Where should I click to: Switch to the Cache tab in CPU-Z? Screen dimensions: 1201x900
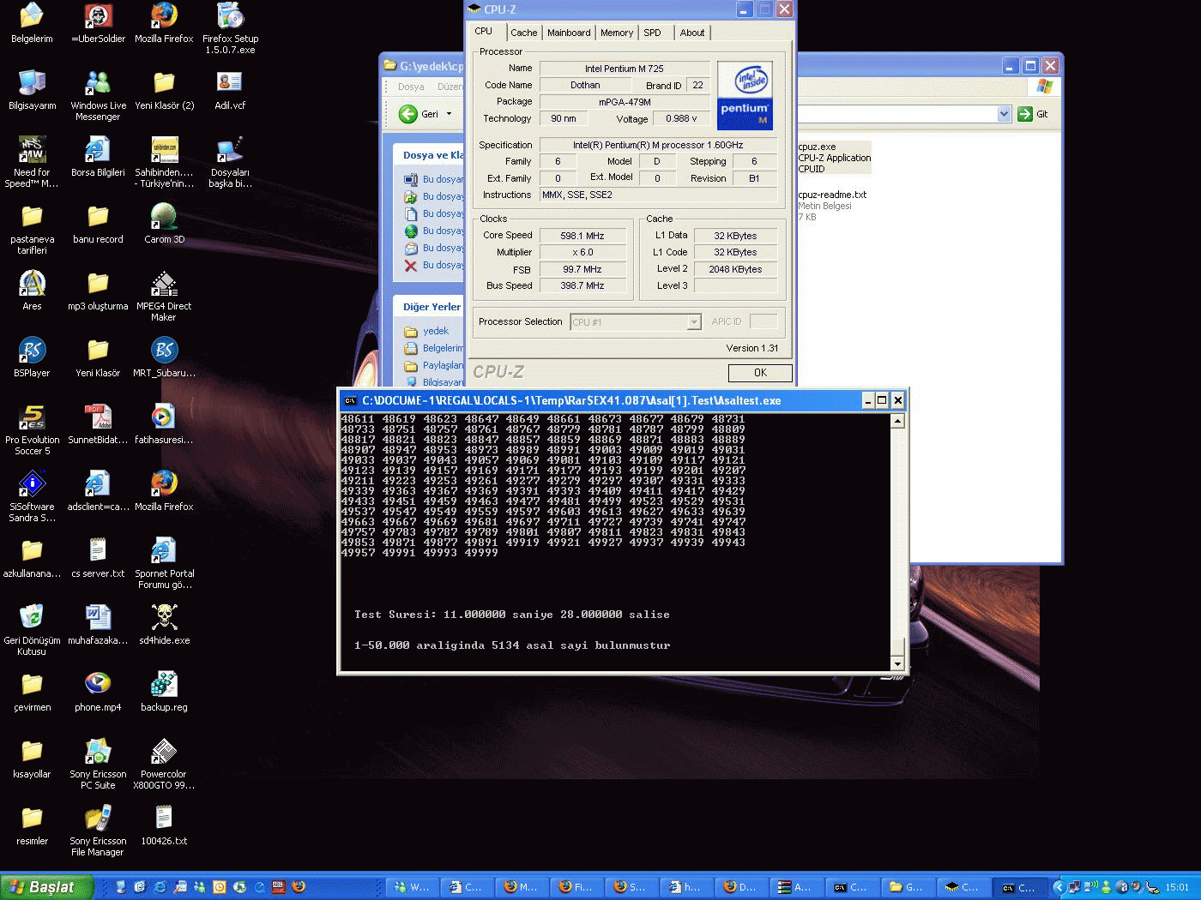(x=523, y=33)
